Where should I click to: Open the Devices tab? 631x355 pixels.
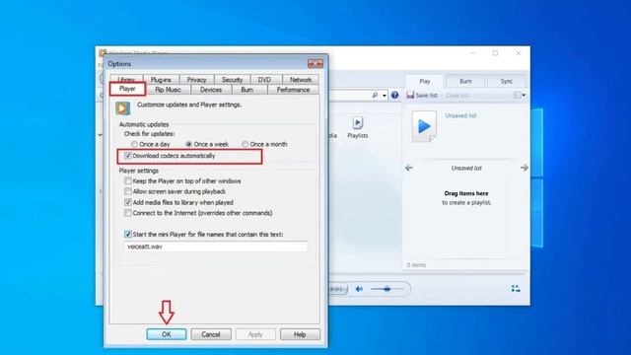[211, 90]
